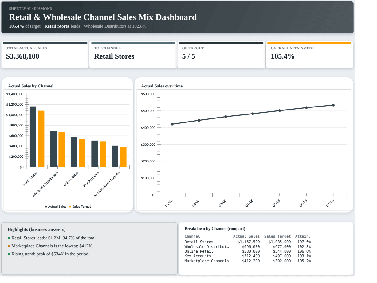Screen dimensions: 377x283
Task: Click the Marketplace Channels is the lowest highlight
Action: pyautogui.click(x=50, y=246)
